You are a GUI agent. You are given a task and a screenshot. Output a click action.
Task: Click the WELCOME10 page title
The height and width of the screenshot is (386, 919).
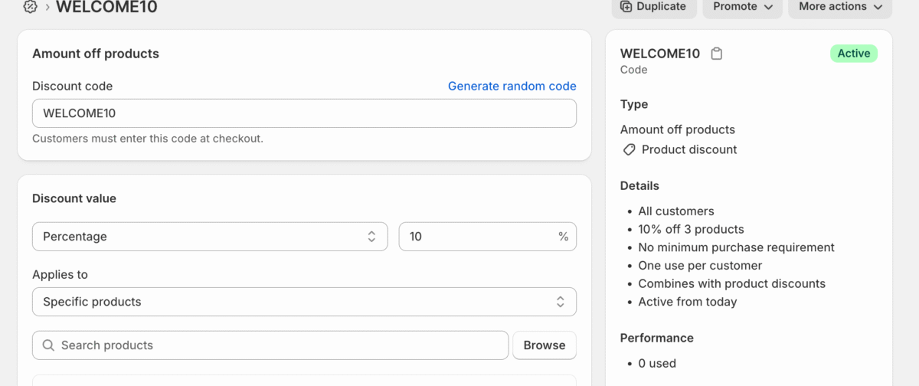click(106, 8)
